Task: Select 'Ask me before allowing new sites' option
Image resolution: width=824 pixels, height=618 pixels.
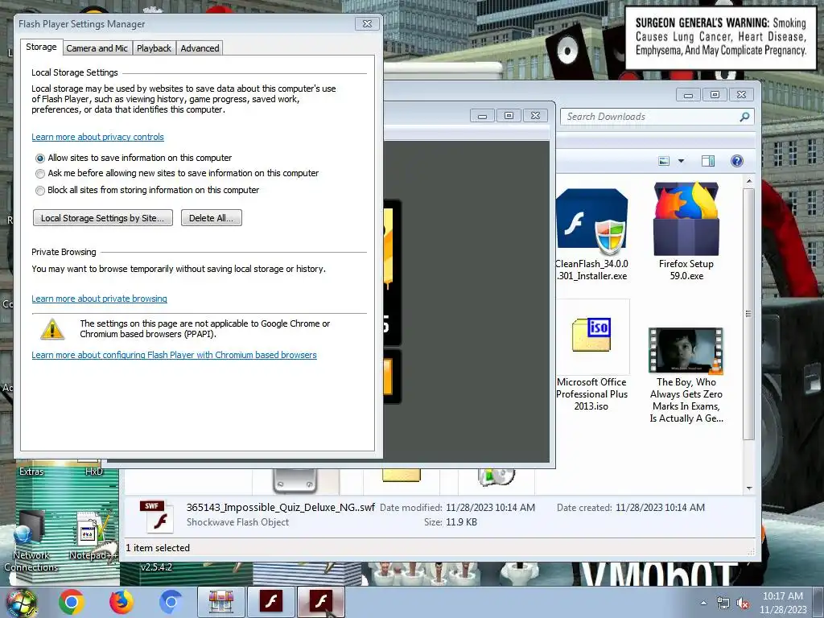Action: pos(40,174)
